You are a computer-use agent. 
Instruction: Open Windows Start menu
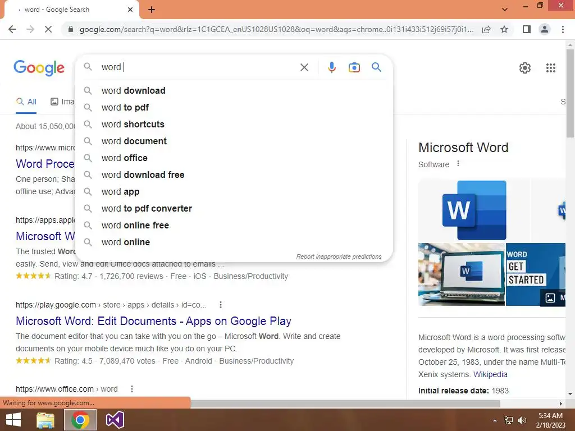click(x=13, y=420)
